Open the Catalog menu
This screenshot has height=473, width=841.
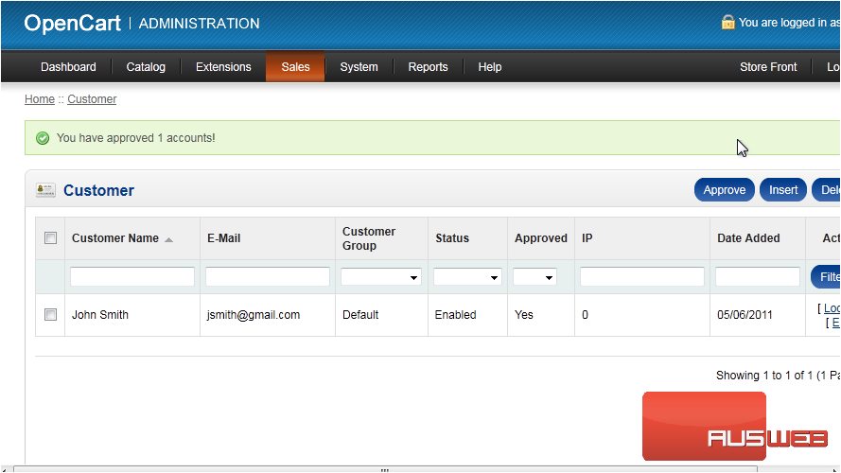(x=146, y=67)
